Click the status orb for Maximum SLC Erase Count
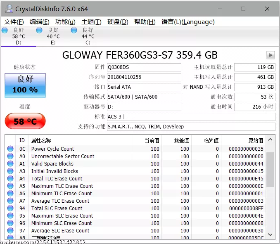 pos(10,216)
